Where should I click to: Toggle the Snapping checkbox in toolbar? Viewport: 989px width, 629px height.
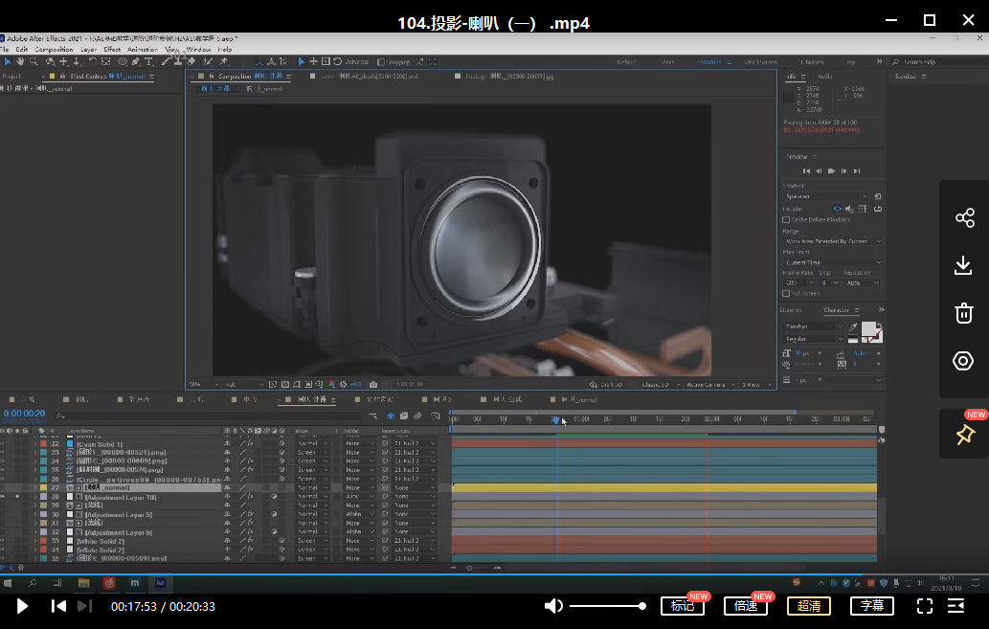click(x=380, y=62)
